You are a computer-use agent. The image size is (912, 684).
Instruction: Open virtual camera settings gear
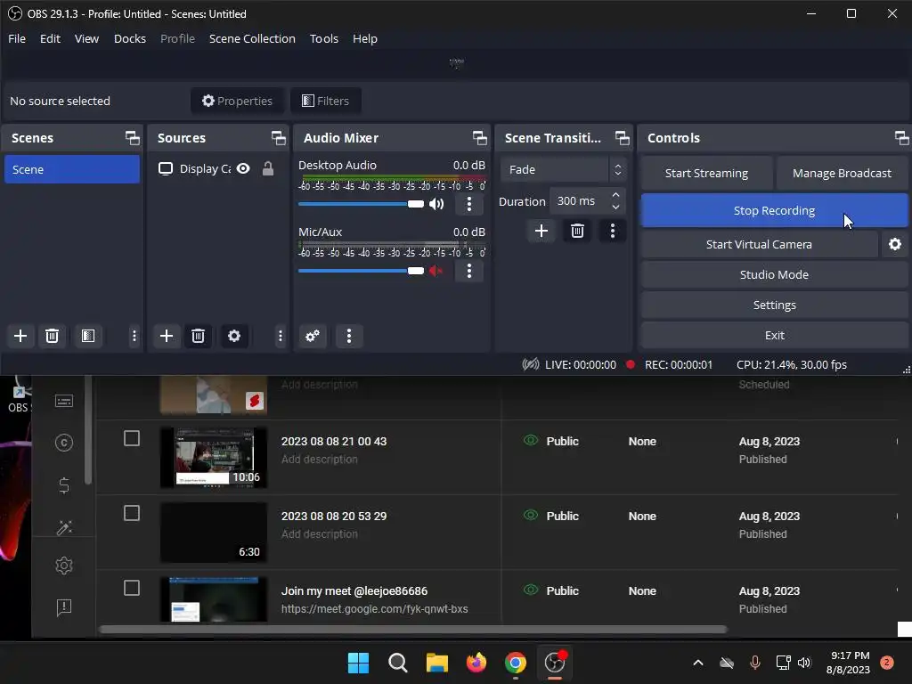[894, 244]
